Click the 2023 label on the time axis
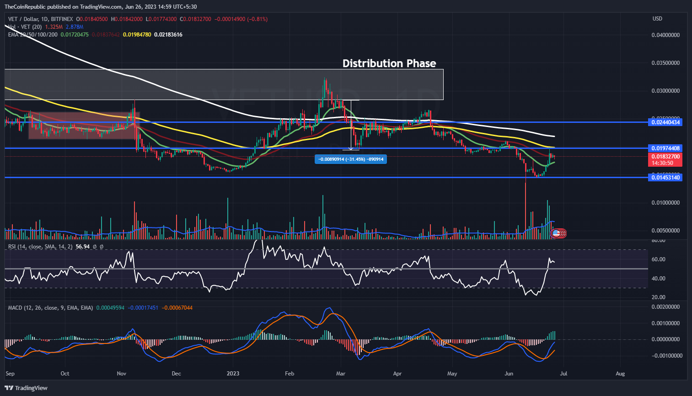Viewport: 692px width, 396px height. click(x=233, y=374)
